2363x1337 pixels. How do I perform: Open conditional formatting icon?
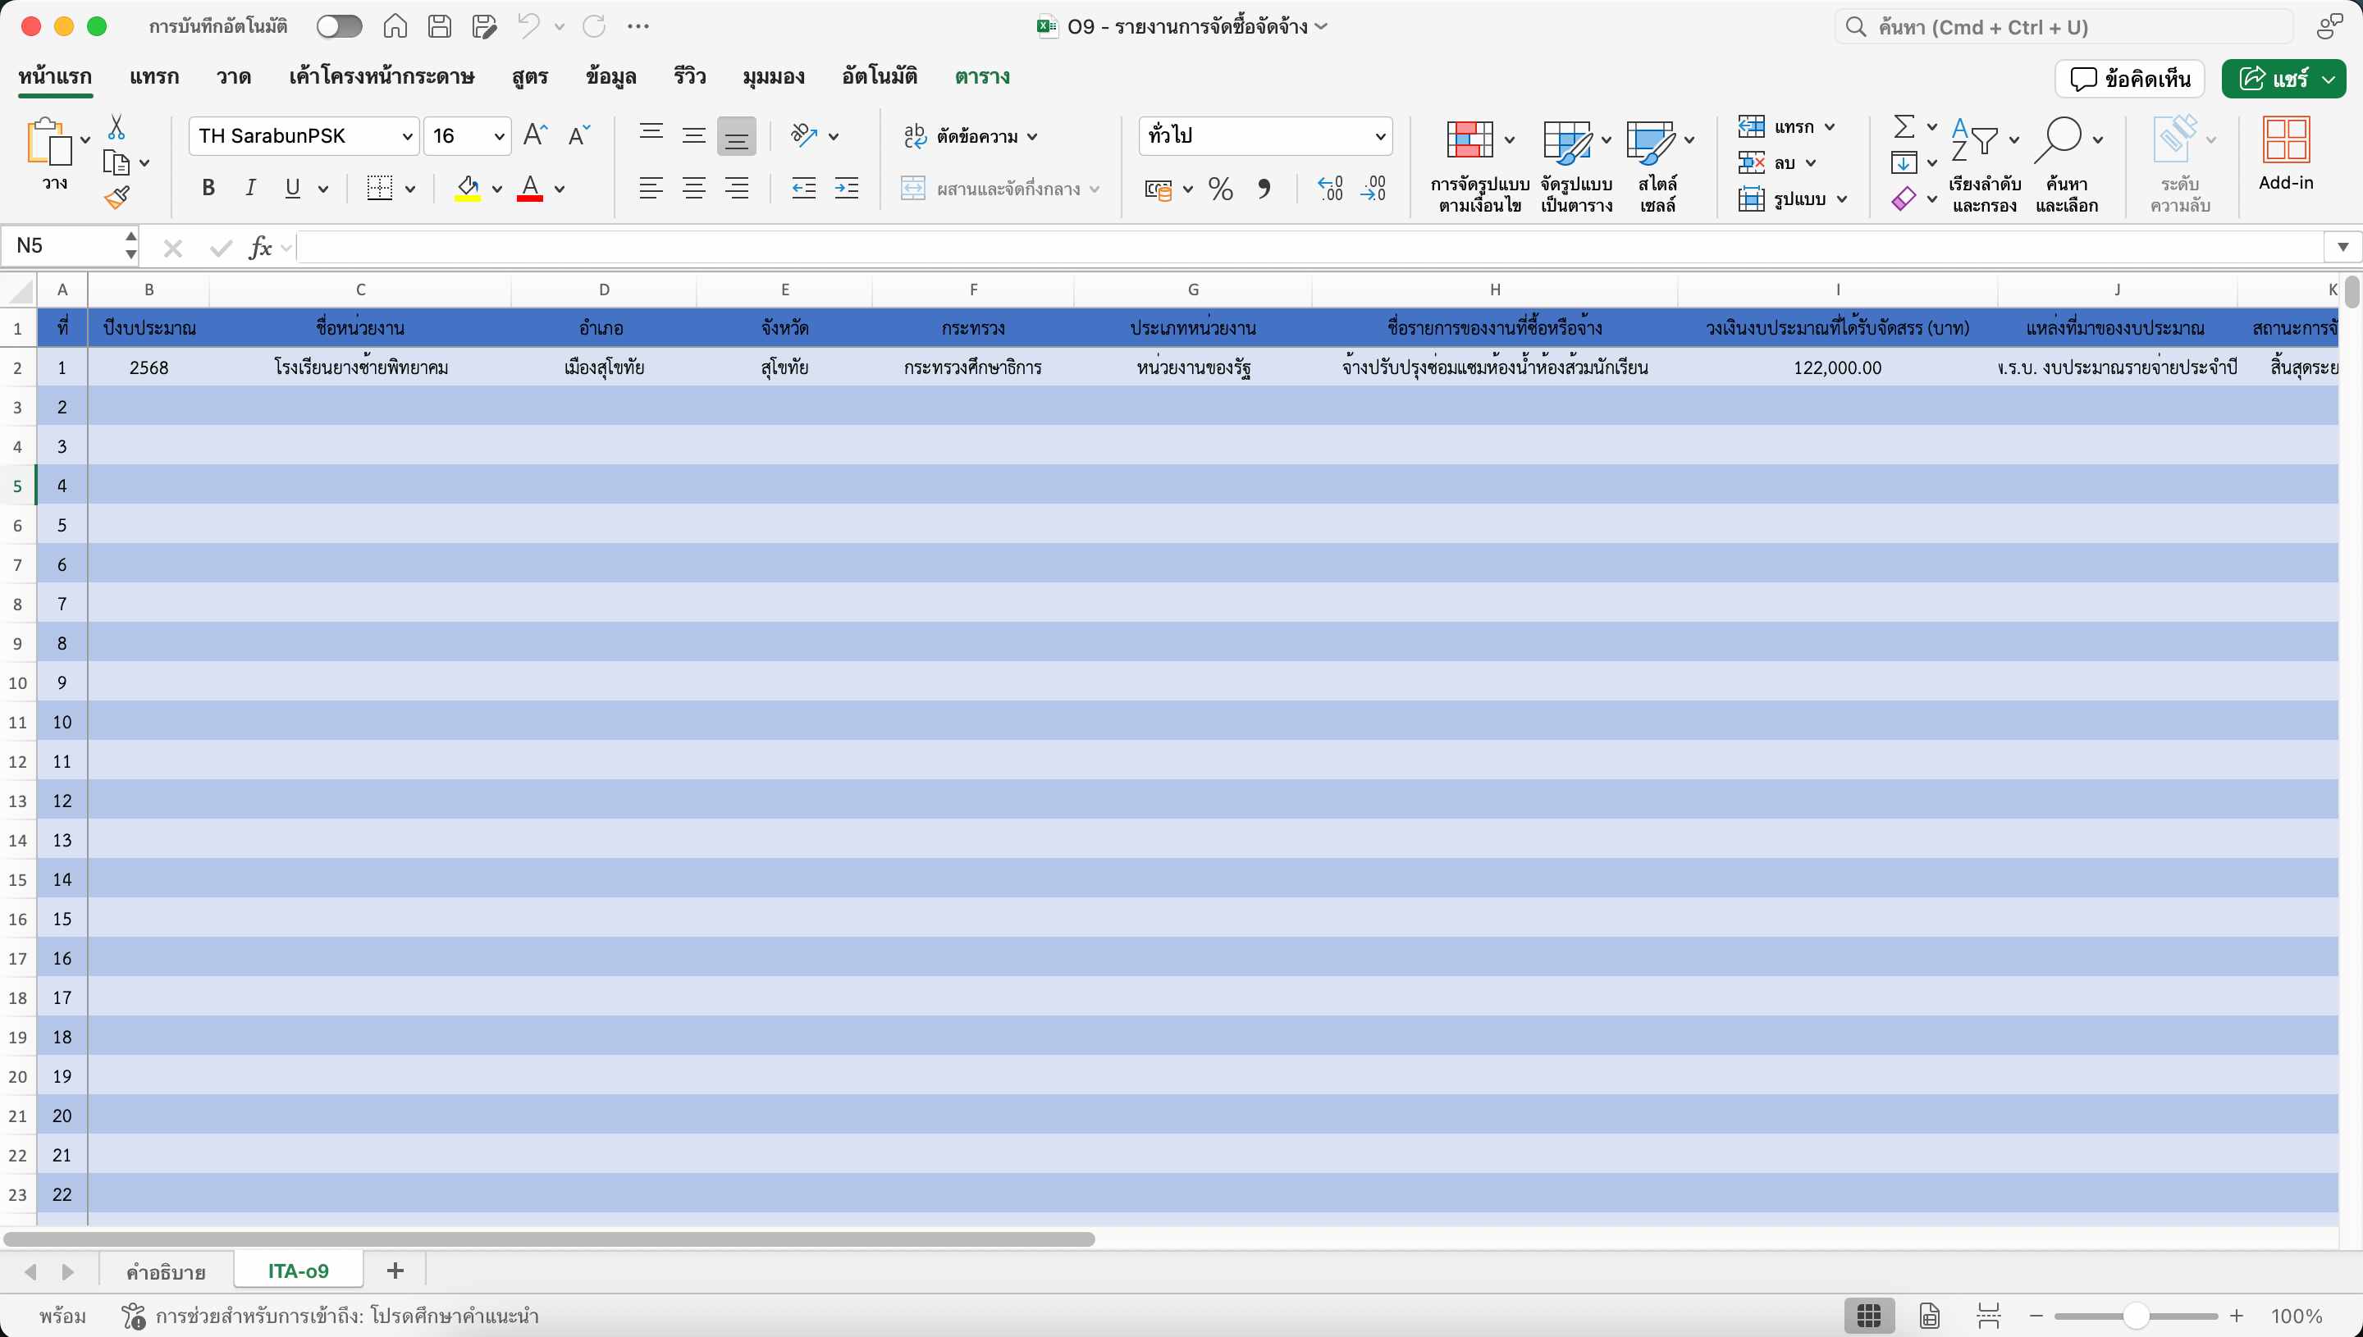point(1469,139)
